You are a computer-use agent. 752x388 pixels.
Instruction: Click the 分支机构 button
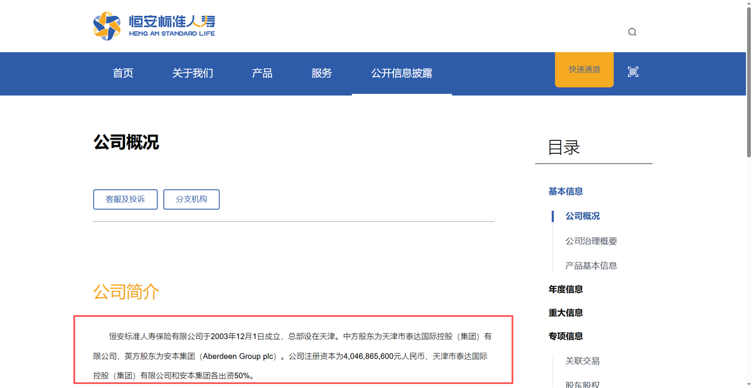point(192,200)
